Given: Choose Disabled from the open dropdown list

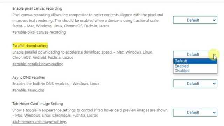Looking at the screenshot, I should coord(195,71).
